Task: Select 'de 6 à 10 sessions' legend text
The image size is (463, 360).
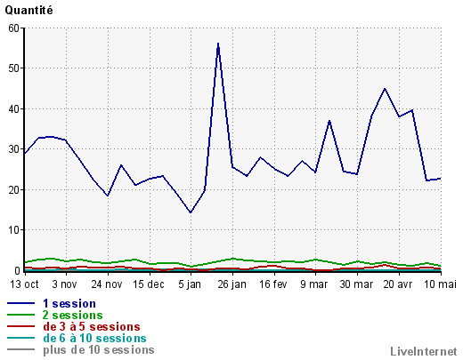Action: 94,338
